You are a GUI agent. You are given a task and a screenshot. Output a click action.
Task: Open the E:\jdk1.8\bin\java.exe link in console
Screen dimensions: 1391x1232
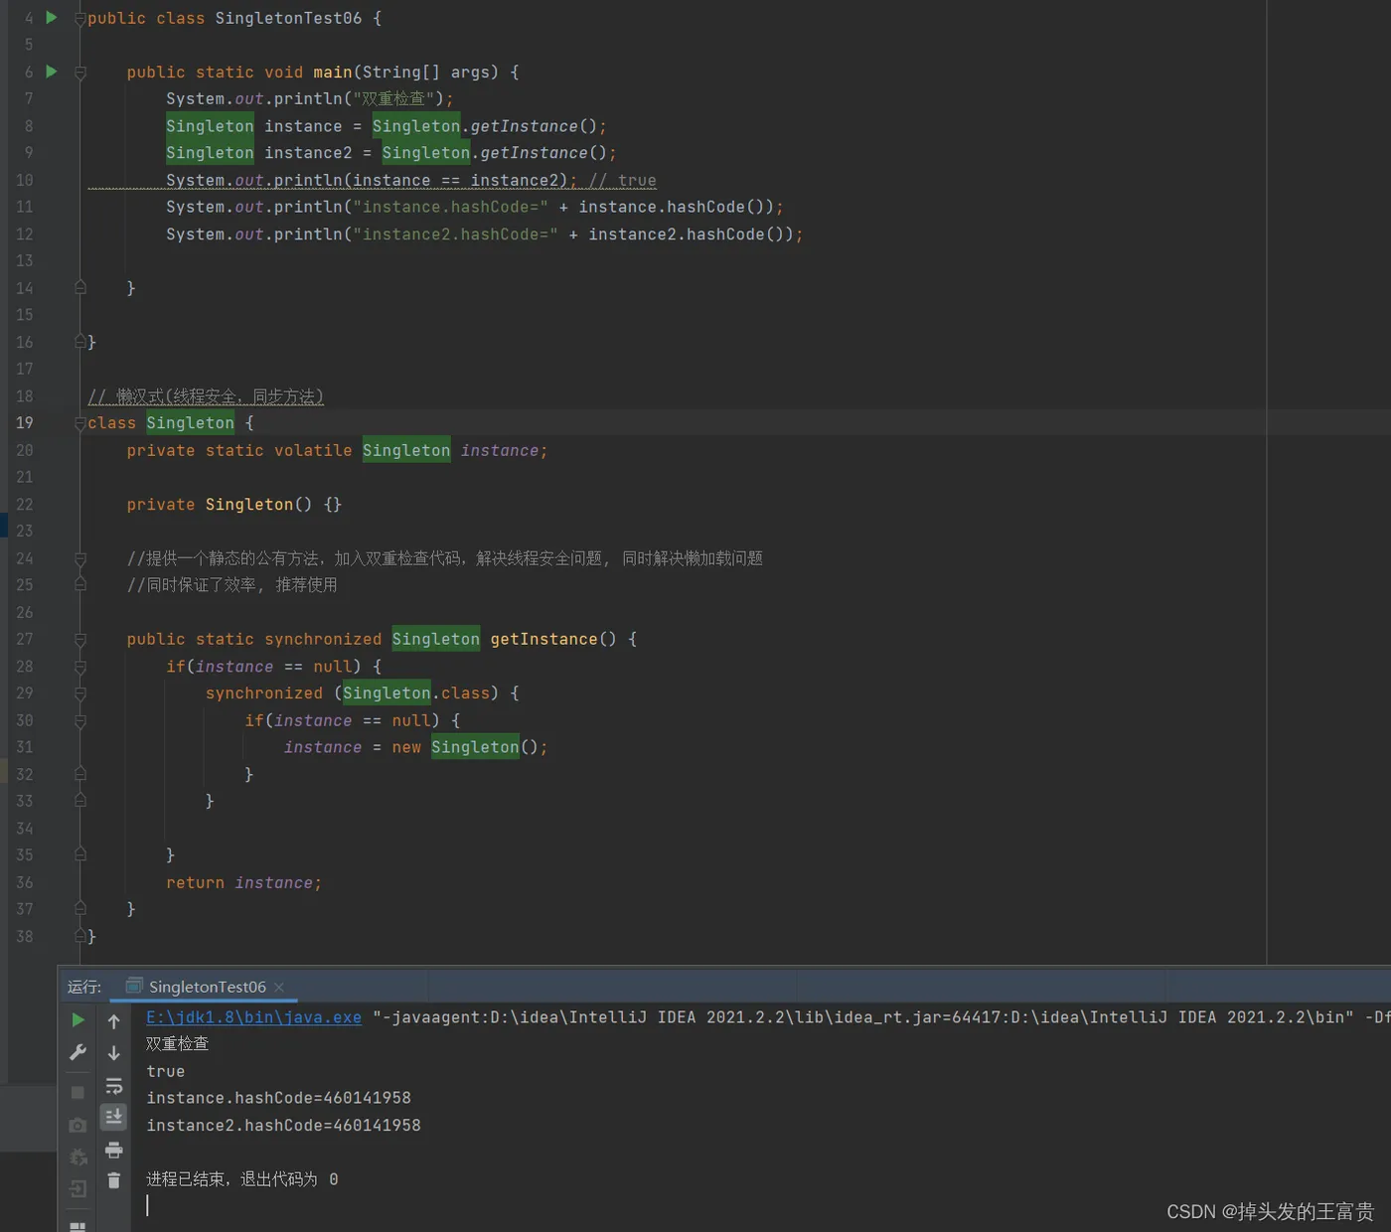click(253, 1017)
